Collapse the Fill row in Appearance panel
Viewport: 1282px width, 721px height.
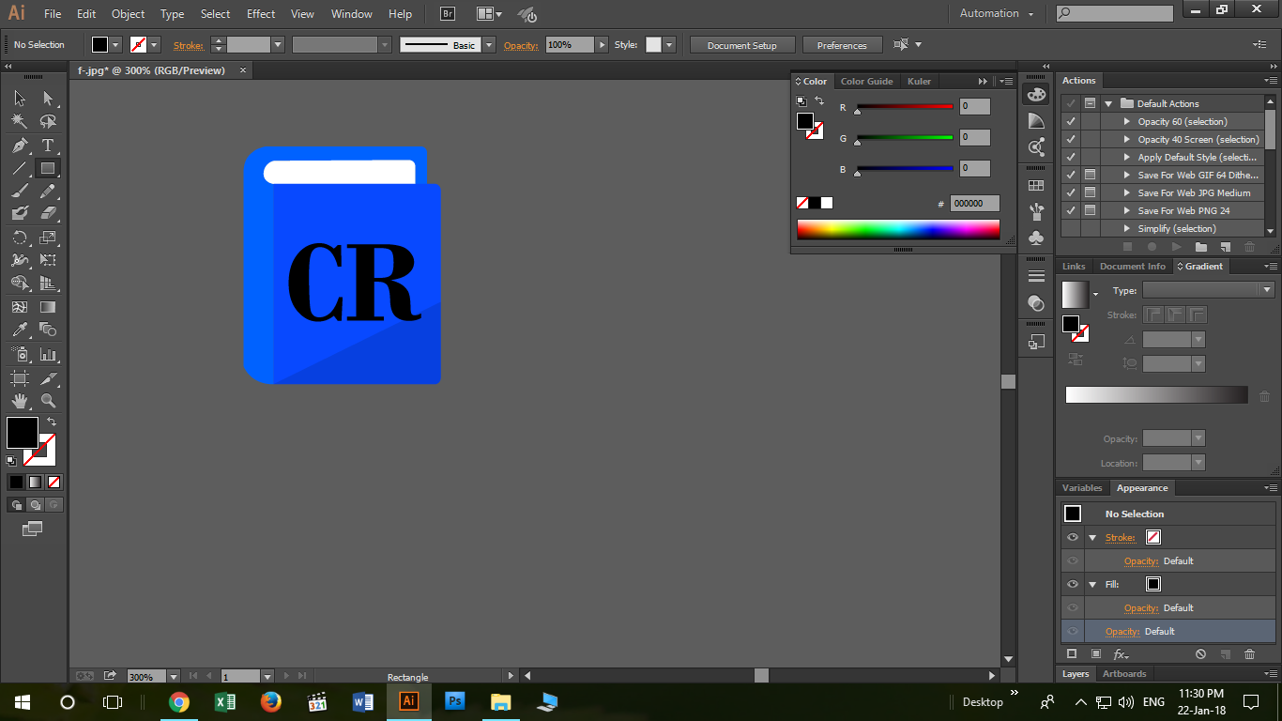[x=1092, y=584]
